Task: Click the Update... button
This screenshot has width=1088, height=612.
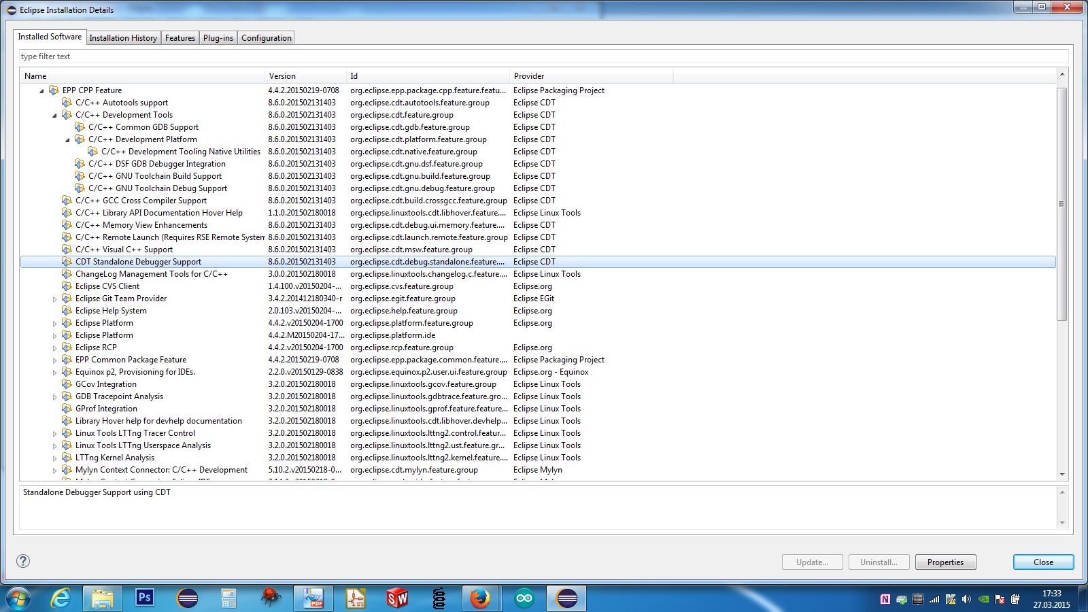Action: point(812,562)
